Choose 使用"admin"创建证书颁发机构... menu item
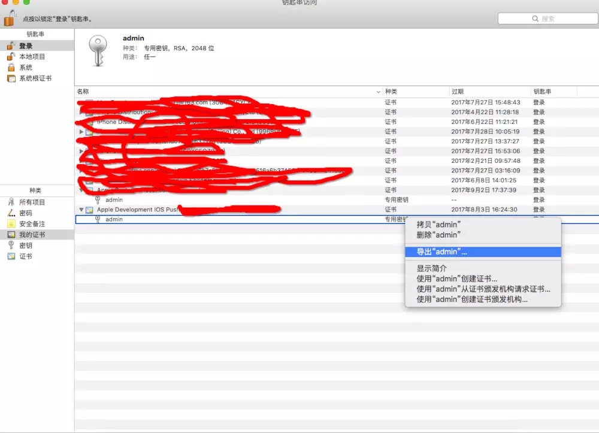 [x=483, y=299]
